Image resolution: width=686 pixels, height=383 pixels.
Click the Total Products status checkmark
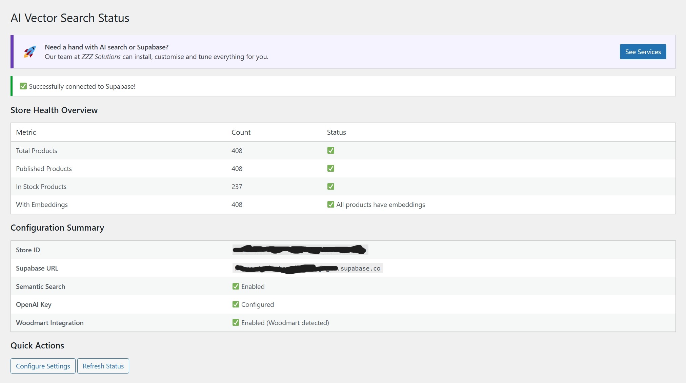click(x=330, y=150)
